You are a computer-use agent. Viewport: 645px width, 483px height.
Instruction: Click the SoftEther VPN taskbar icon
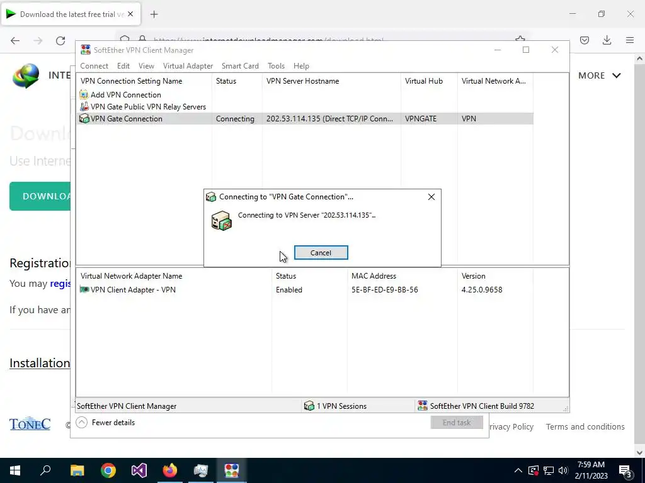(x=232, y=470)
